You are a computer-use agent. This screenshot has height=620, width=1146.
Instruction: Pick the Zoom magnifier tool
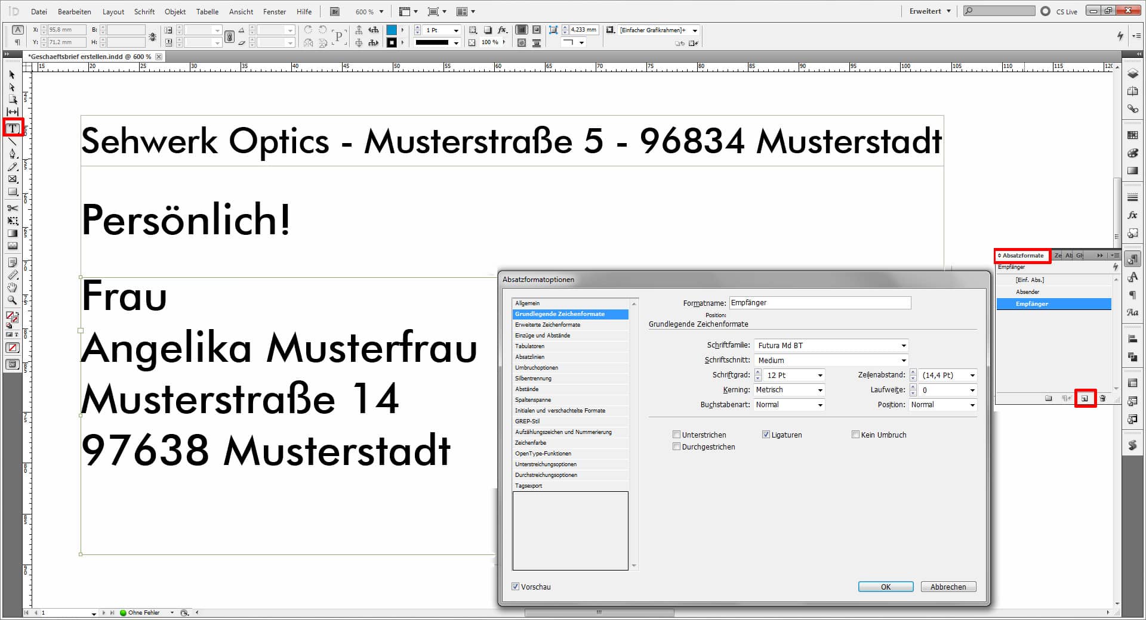pos(13,300)
